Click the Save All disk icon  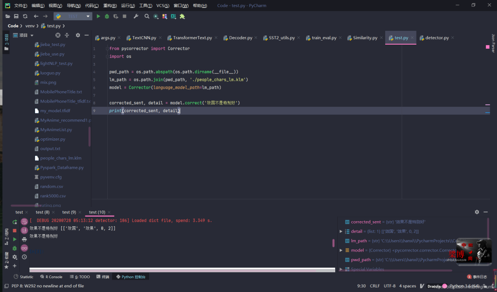coord(16,16)
